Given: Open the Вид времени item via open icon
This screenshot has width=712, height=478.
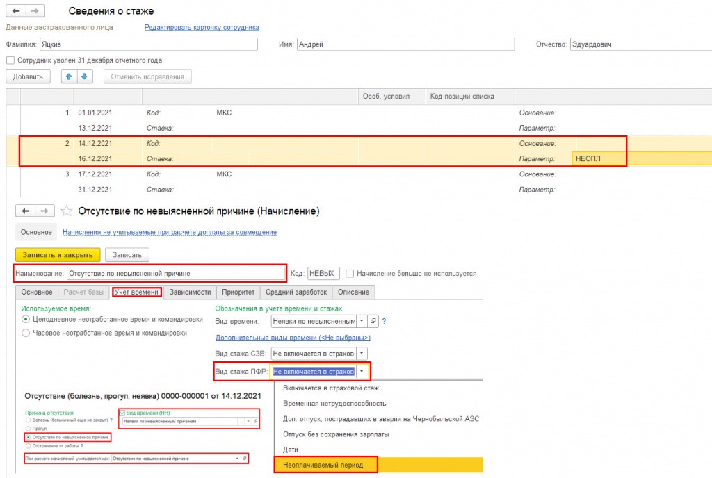Looking at the screenshot, I should point(373,321).
